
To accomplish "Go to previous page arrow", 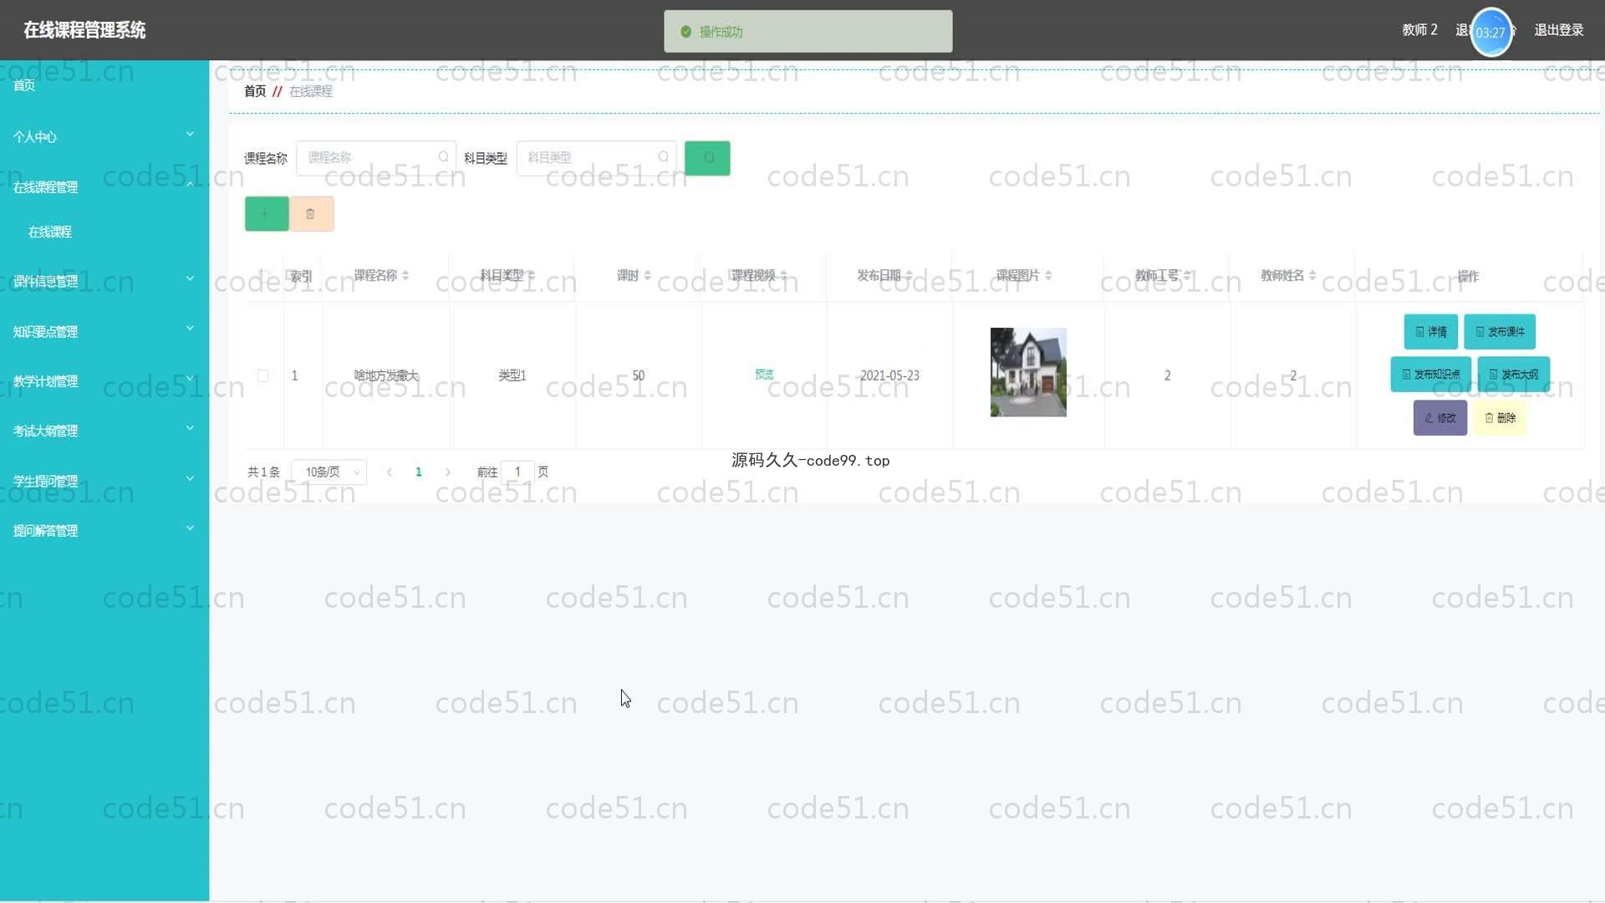I will point(390,472).
